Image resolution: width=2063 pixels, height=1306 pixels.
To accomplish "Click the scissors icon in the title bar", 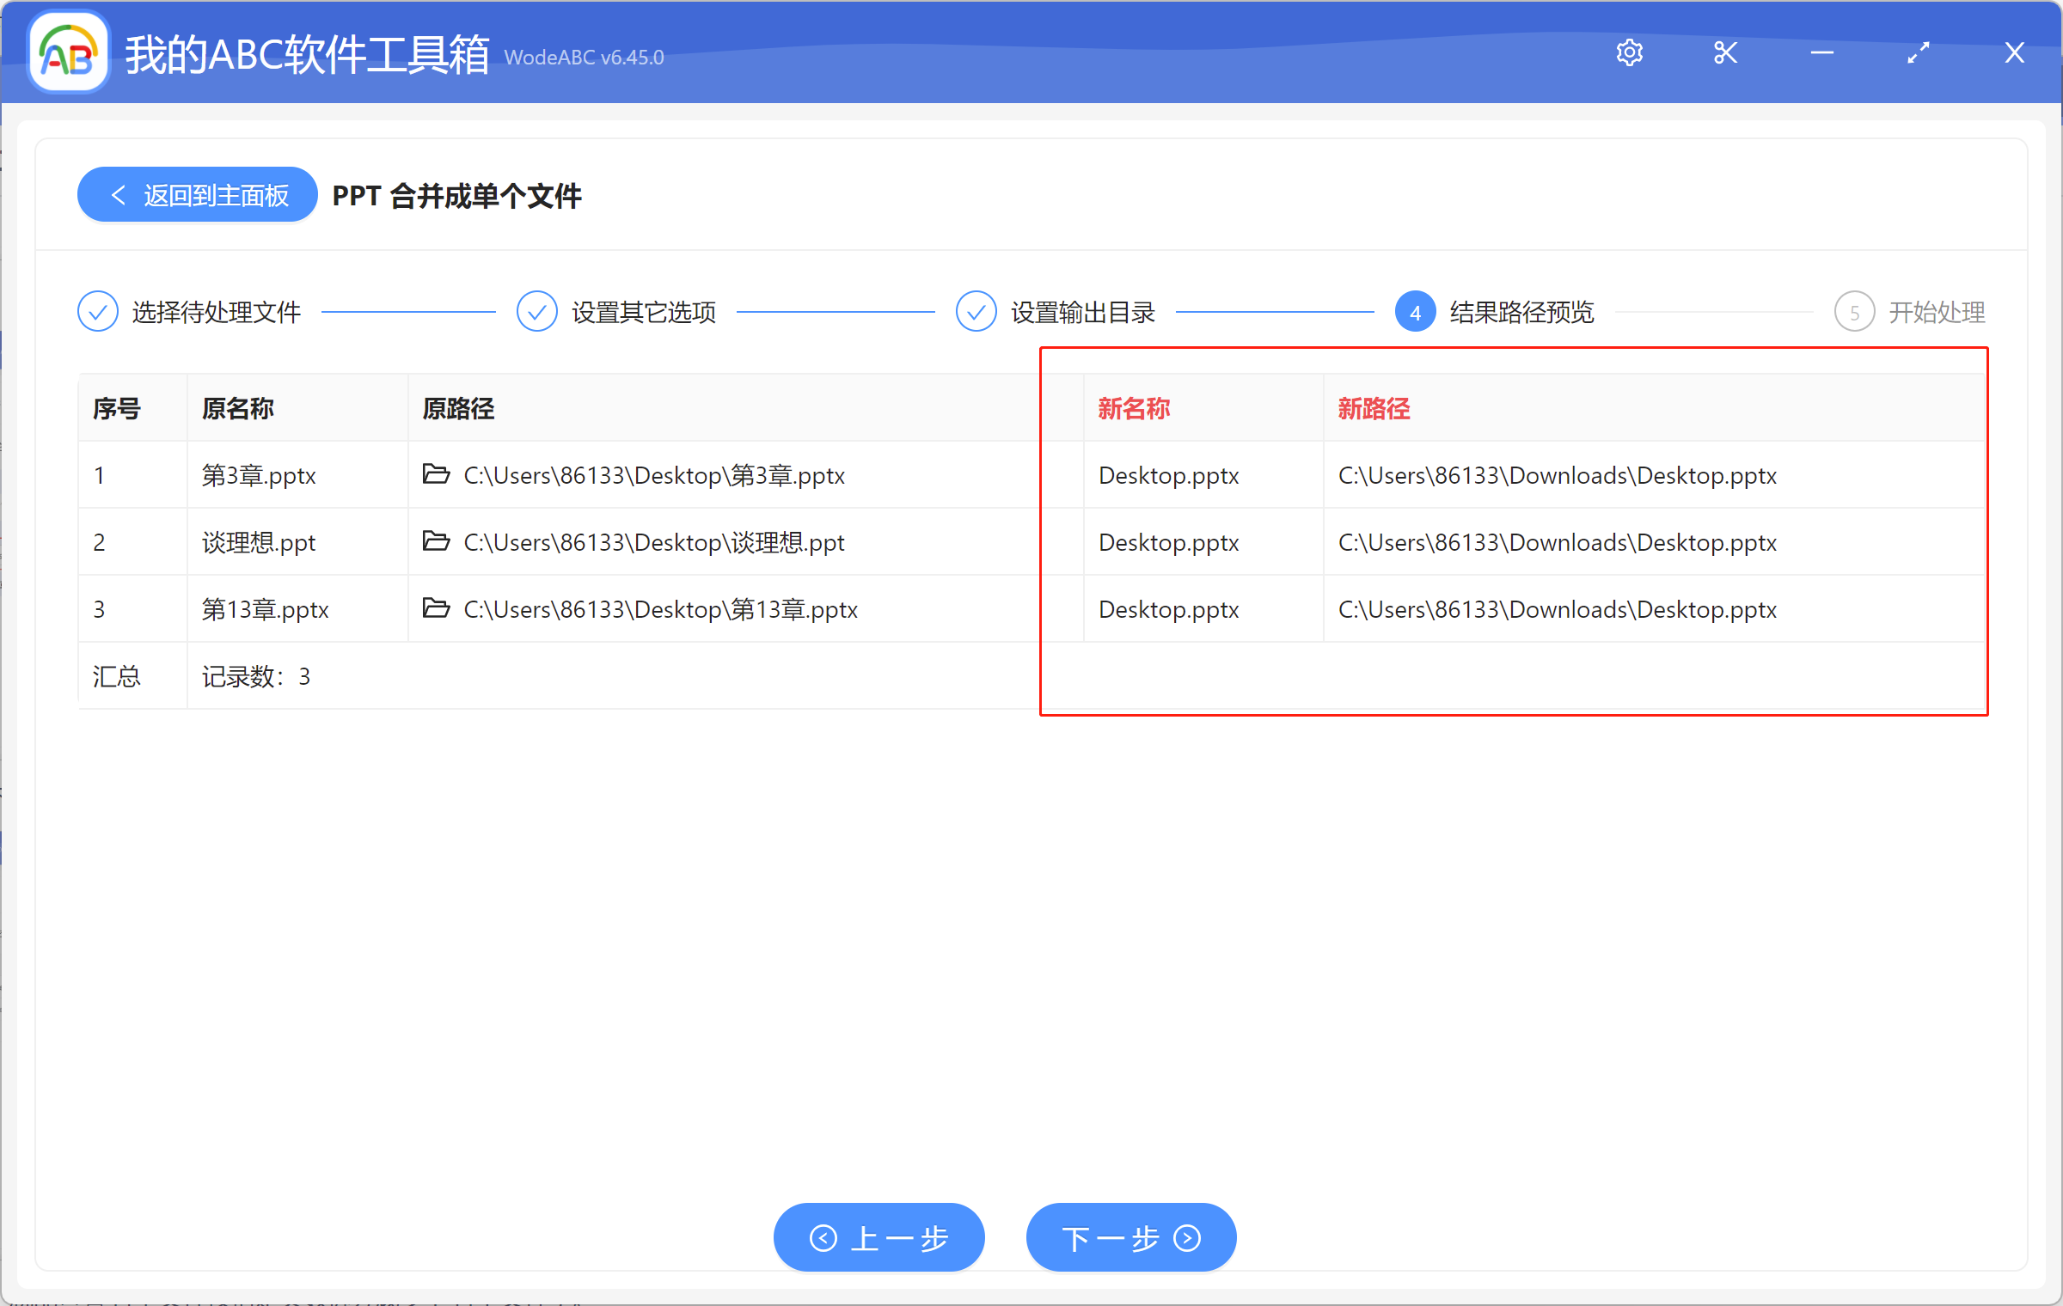I will coord(1725,52).
